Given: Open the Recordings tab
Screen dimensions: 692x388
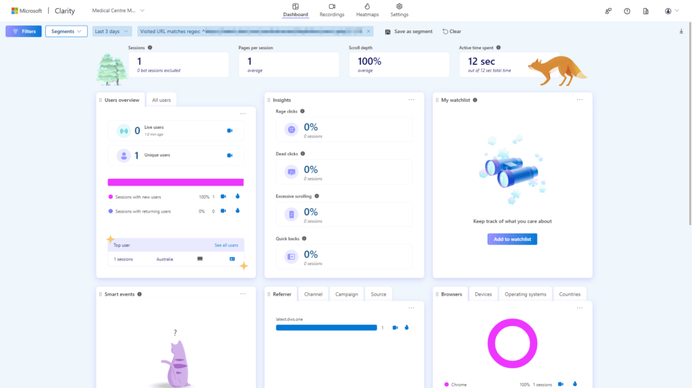Looking at the screenshot, I should pos(332,10).
